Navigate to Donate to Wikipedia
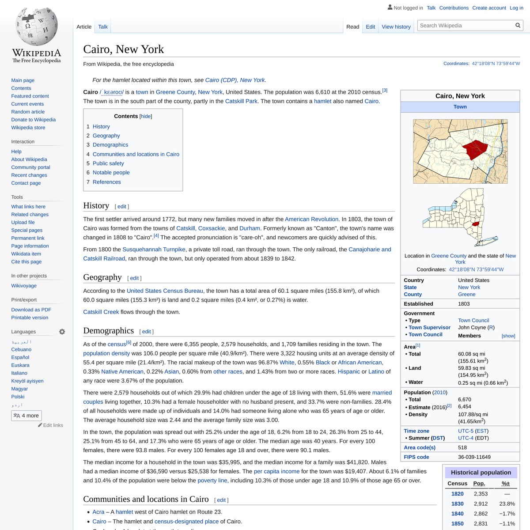 click(33, 119)
